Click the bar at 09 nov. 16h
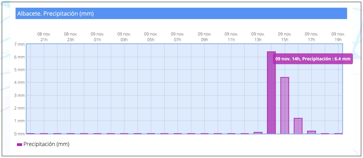The image size is (363, 158). click(x=298, y=126)
